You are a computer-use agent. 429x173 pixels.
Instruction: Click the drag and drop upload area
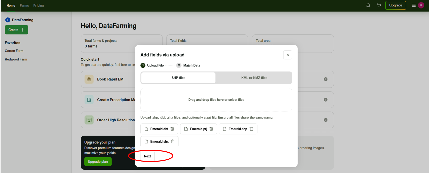pyautogui.click(x=216, y=100)
